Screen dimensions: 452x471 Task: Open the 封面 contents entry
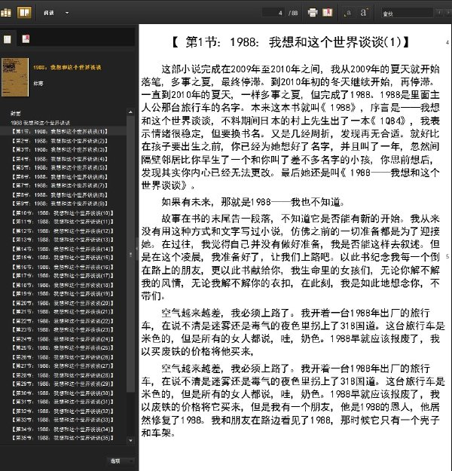point(15,114)
